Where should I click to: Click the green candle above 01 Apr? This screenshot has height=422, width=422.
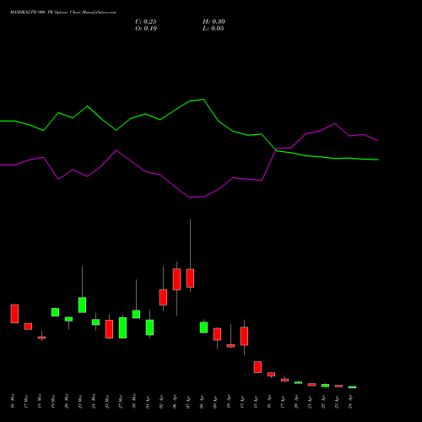[149, 327]
